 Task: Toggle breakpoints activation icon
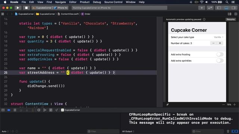pos(9,110)
